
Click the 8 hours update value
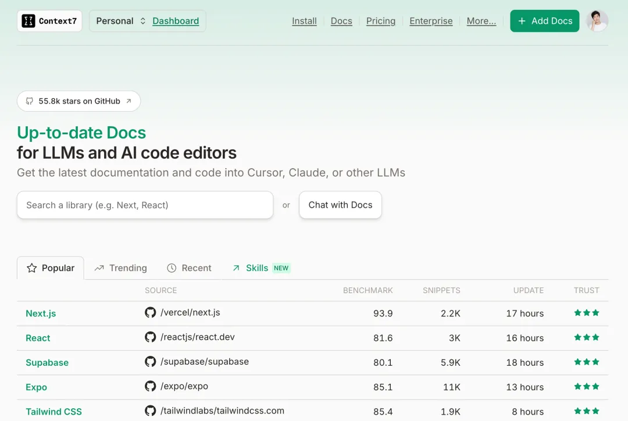pos(528,411)
